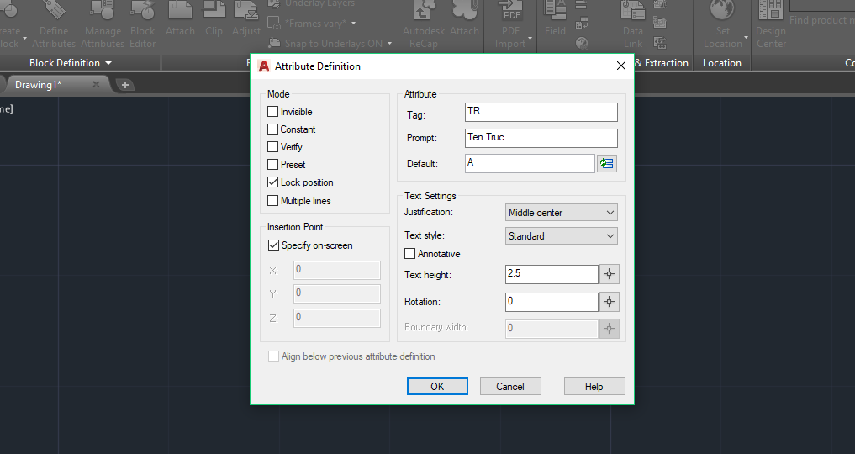Click the Prompt input field

[541, 138]
